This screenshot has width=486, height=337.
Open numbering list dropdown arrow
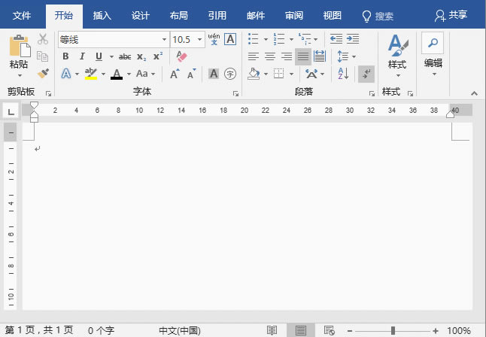pyautogui.click(x=291, y=39)
